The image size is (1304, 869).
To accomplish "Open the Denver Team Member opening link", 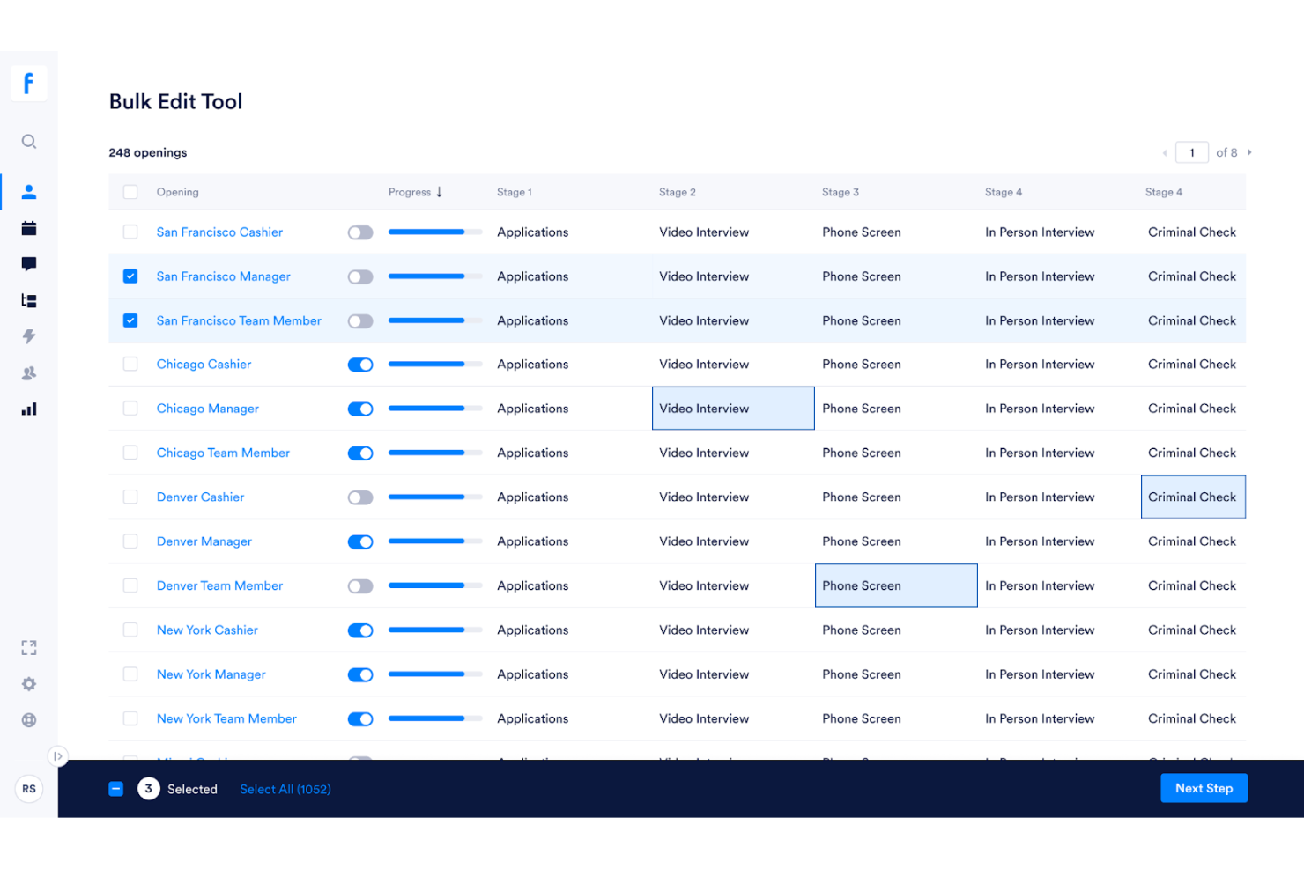I will pyautogui.click(x=219, y=585).
